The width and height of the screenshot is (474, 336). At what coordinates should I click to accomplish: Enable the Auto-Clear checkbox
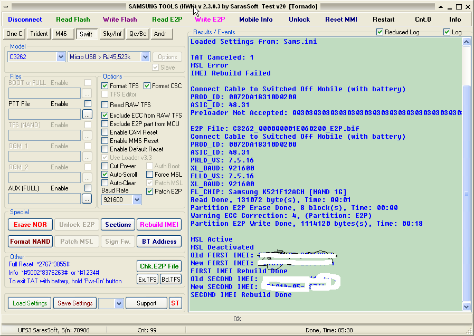tap(105, 183)
